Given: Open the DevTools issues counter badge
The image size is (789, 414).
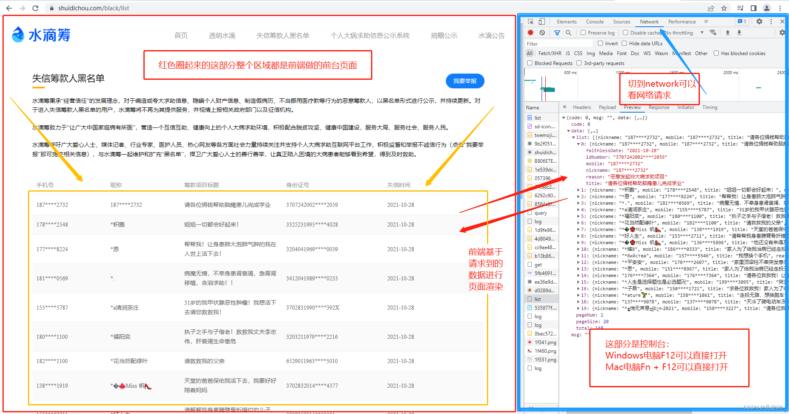Looking at the screenshot, I should (742, 22).
